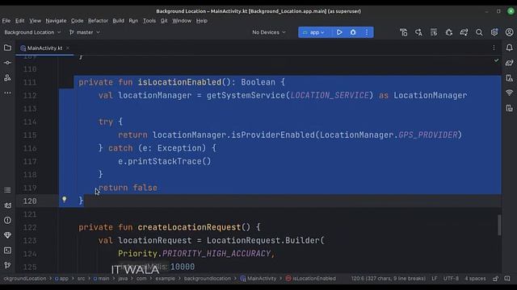Toggle read-only lock in status bar
Image resolution: width=517 pixels, height=290 pixels.
[x=495, y=279]
